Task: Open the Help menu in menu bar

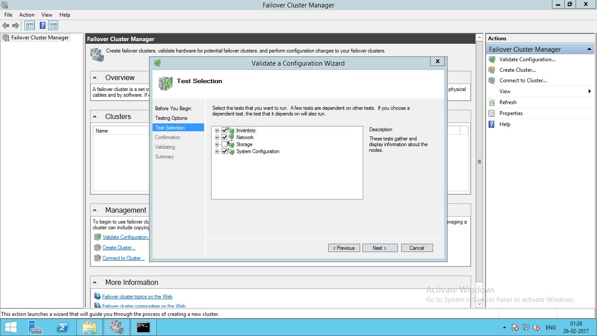Action: [x=65, y=15]
